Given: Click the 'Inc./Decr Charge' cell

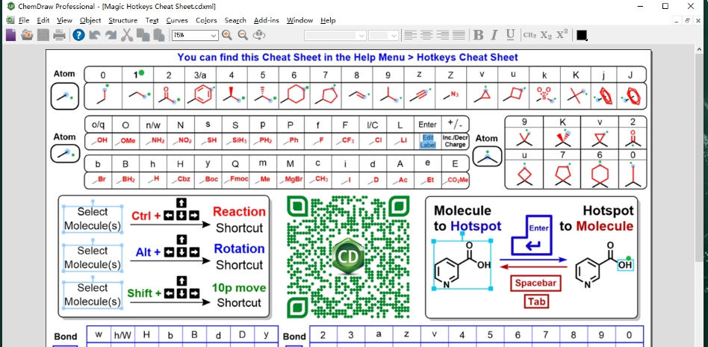Looking at the screenshot, I should point(455,141).
